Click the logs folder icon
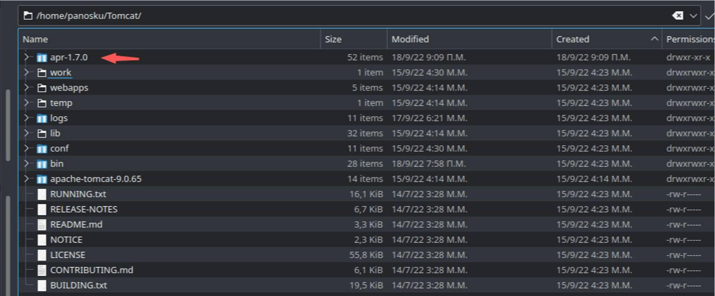Screen dimensions: 715x296 pyautogui.click(x=42, y=118)
